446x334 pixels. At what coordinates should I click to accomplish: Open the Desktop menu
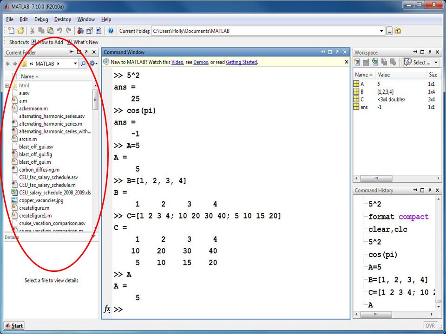63,19
